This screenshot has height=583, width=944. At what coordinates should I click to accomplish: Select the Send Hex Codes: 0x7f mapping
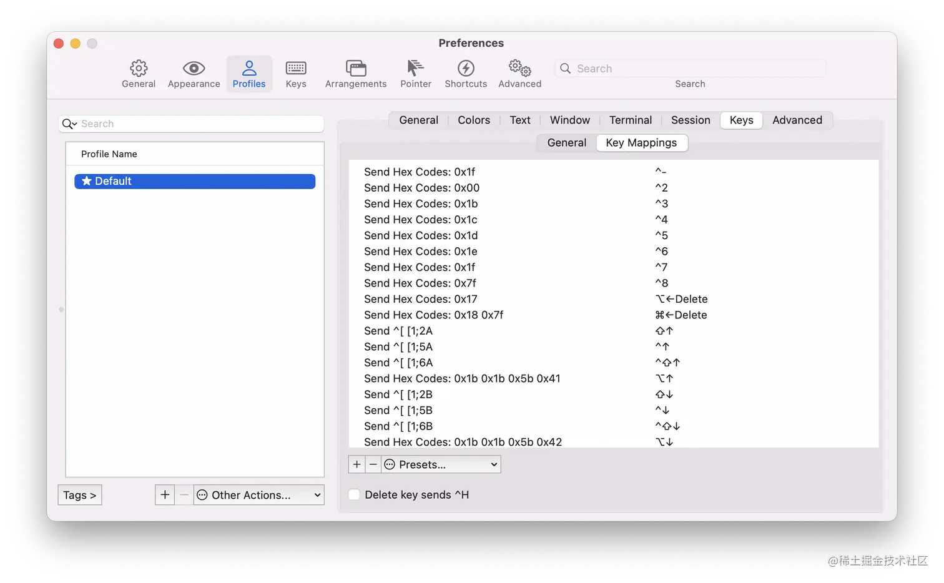coord(614,283)
